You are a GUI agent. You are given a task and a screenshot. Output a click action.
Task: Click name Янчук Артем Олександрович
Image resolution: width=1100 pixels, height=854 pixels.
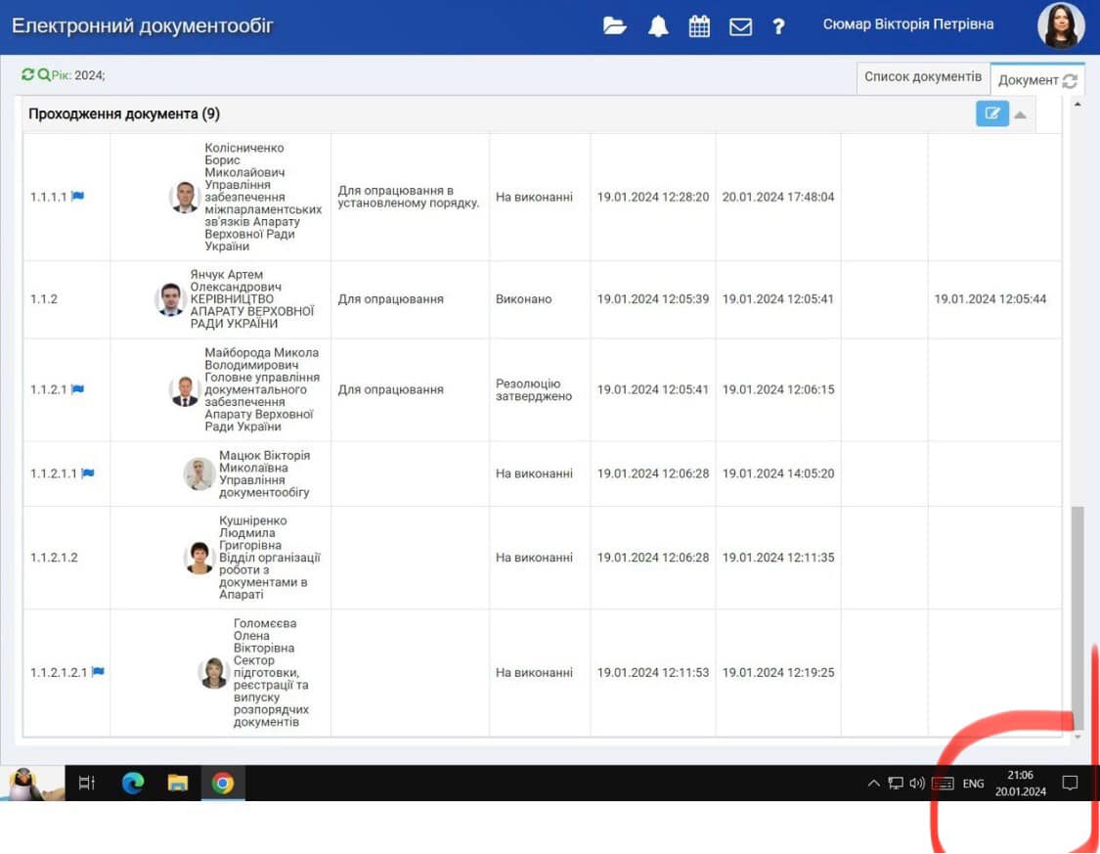pos(236,281)
